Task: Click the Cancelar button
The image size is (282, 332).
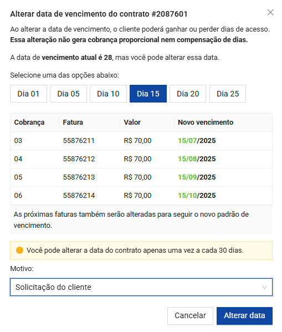Action: coord(190,315)
